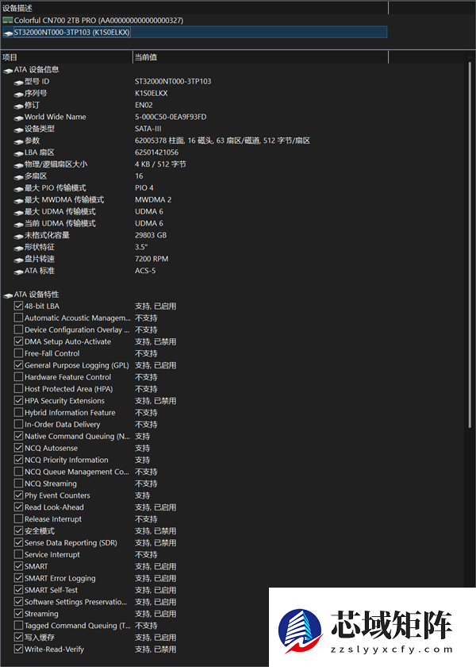Click the Hybrid Information Feature label
476x667 pixels.
(70, 413)
